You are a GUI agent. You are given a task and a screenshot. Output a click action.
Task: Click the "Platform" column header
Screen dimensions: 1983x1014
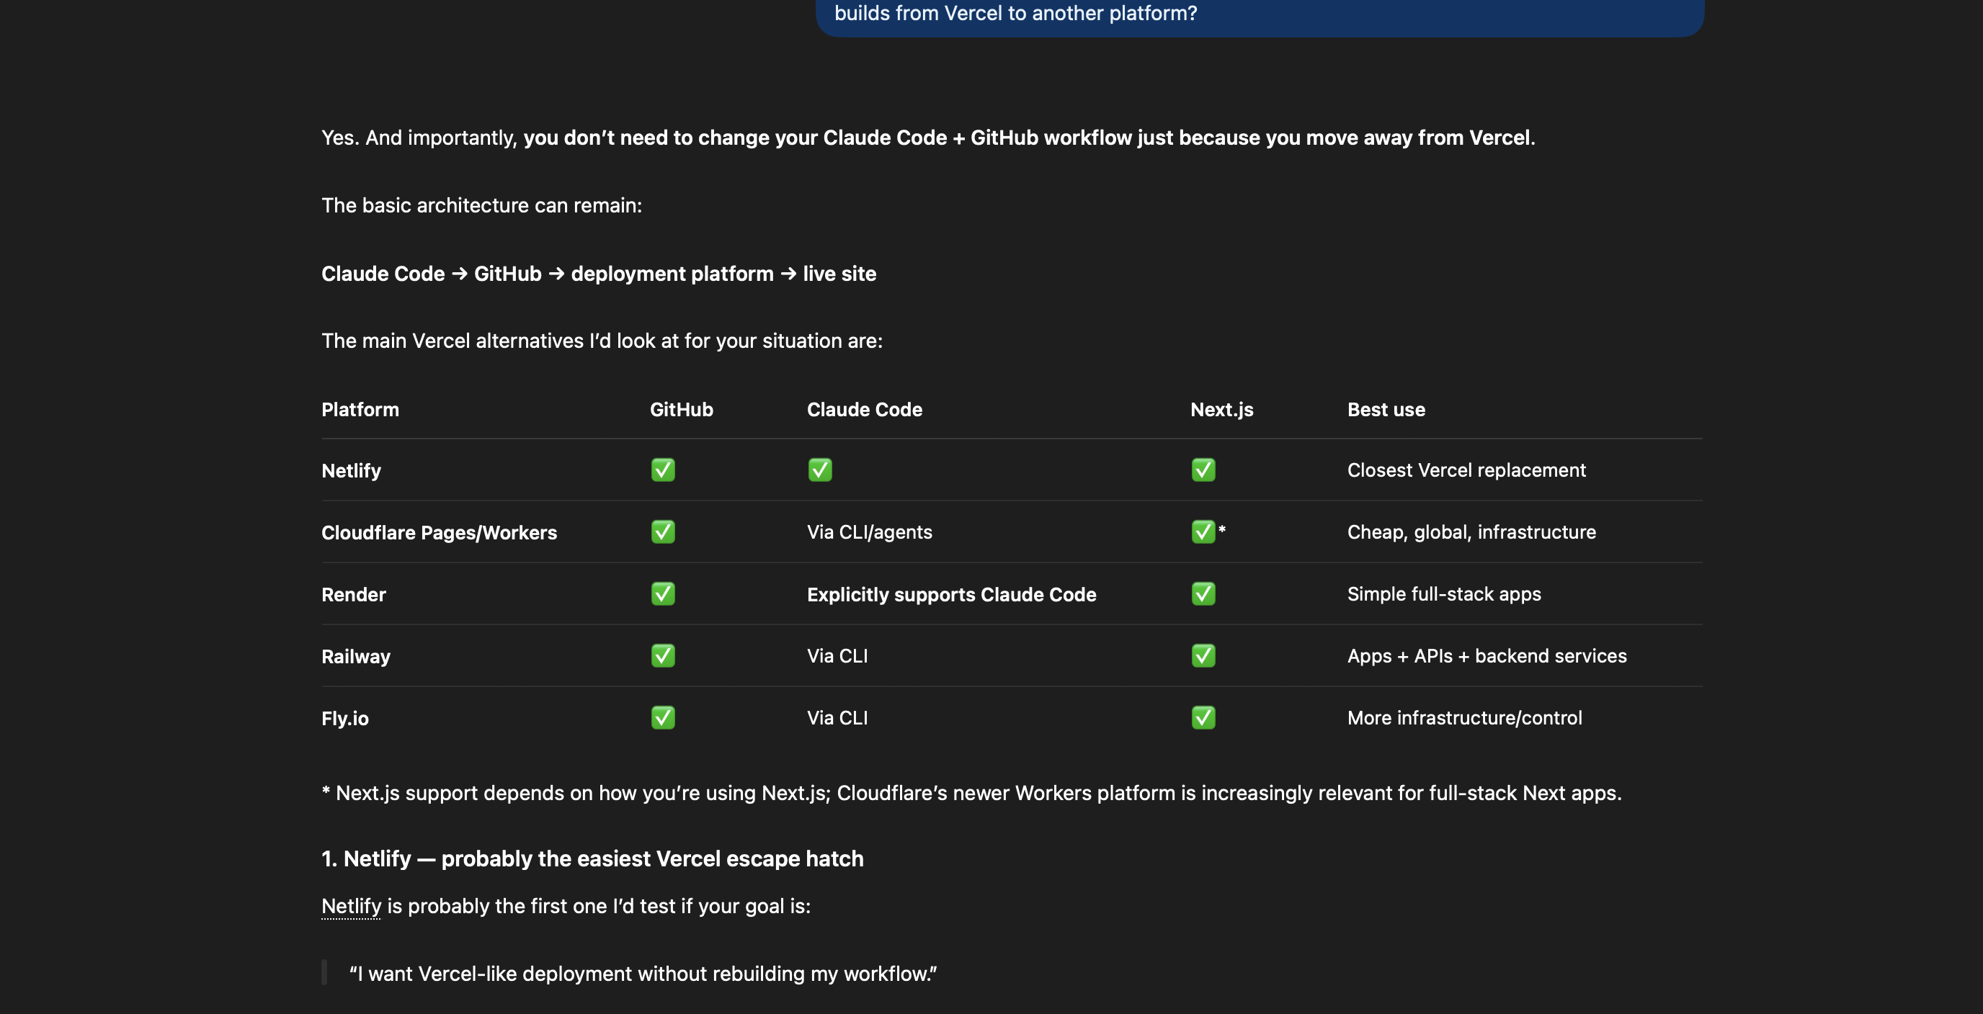pyautogui.click(x=360, y=409)
